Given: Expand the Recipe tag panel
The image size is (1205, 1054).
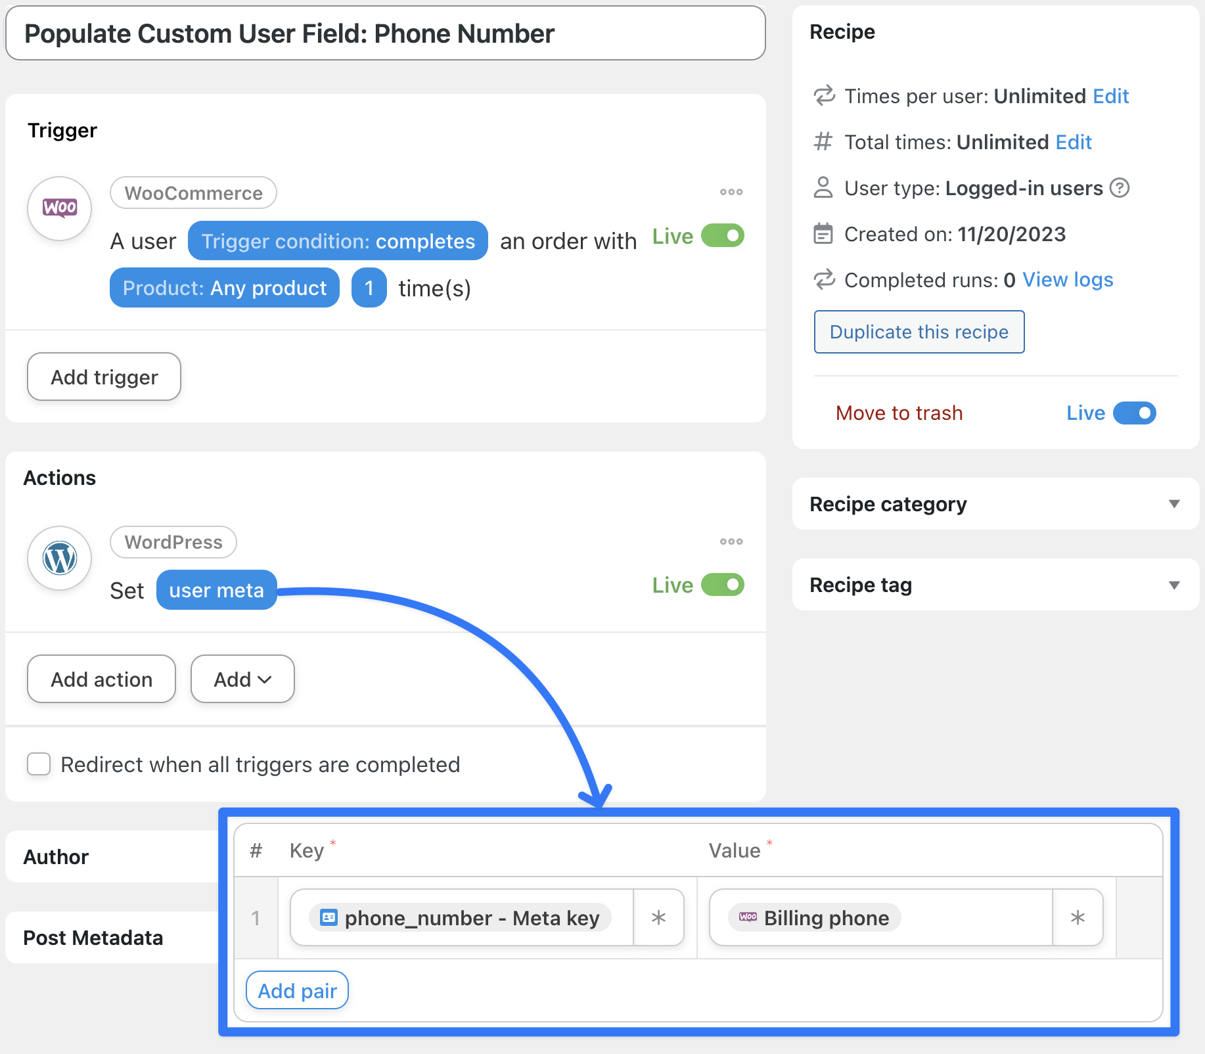Looking at the screenshot, I should point(1174,585).
